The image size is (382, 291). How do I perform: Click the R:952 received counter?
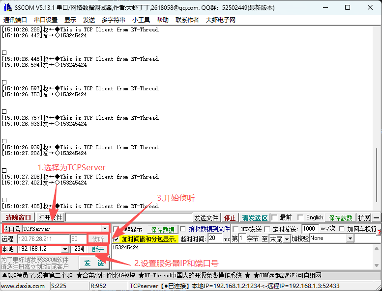98,286
